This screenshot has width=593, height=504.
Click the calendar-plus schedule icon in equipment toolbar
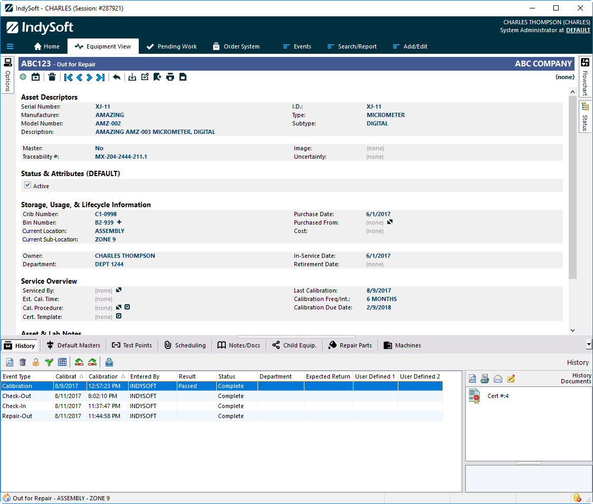[x=35, y=77]
